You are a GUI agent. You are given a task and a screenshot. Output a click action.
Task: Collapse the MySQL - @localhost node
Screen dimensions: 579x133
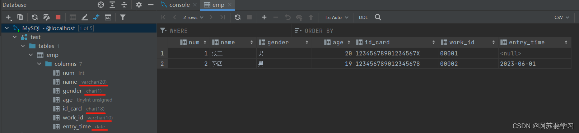(x=7, y=28)
